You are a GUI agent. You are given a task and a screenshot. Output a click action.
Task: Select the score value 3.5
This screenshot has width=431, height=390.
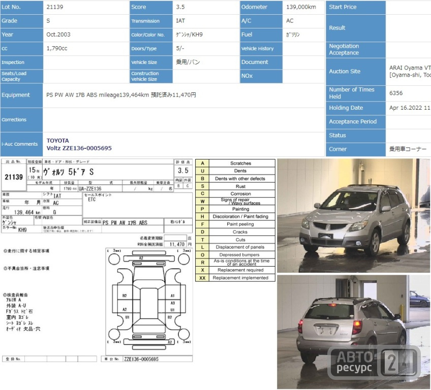tap(180, 7)
